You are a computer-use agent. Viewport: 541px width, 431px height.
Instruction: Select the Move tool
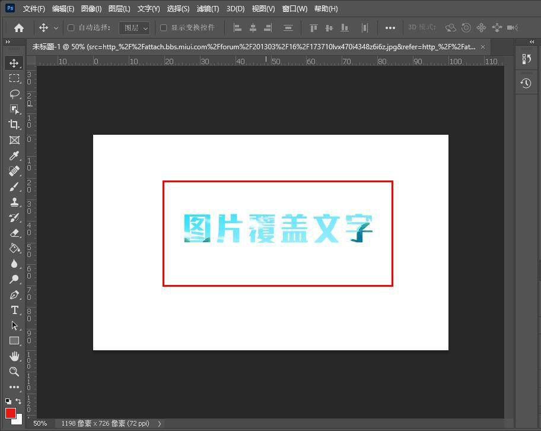(14, 63)
